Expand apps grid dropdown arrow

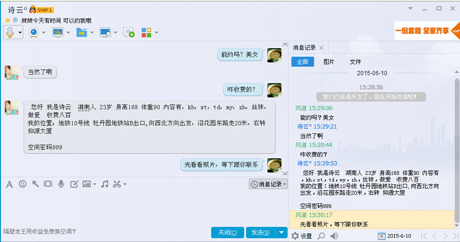(x=156, y=32)
